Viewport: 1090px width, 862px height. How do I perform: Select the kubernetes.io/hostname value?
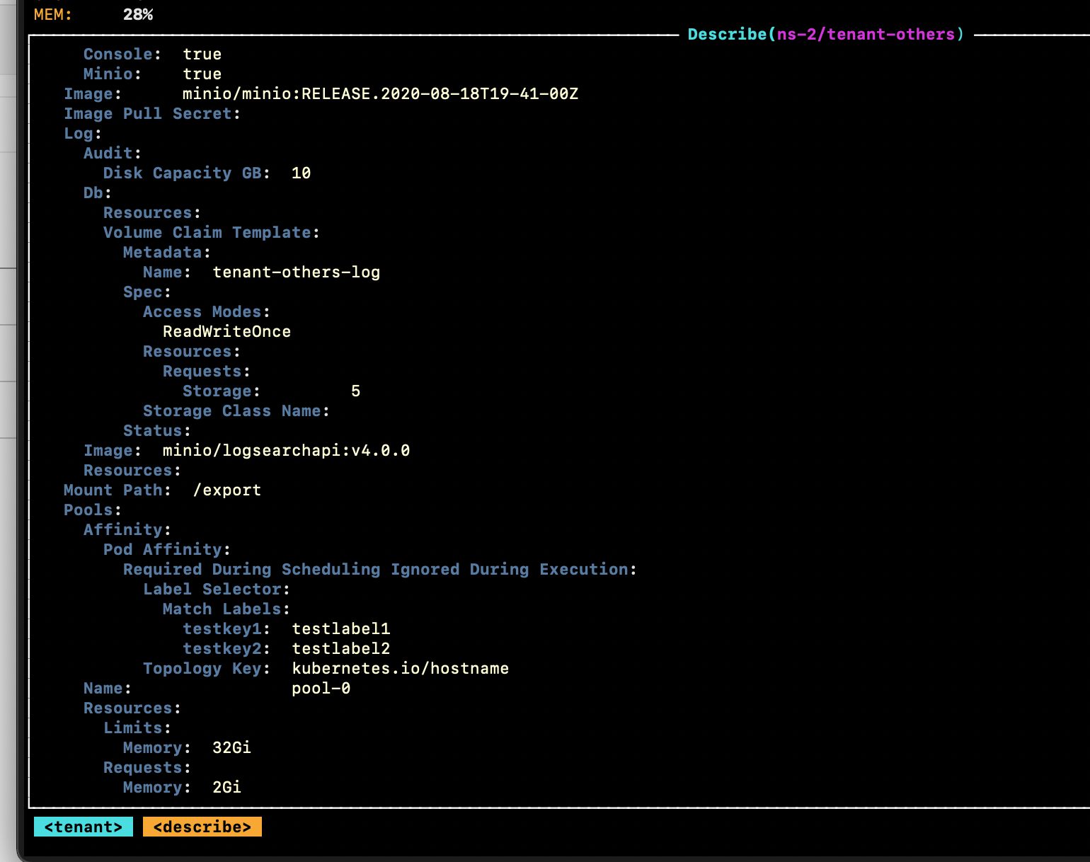(x=401, y=668)
